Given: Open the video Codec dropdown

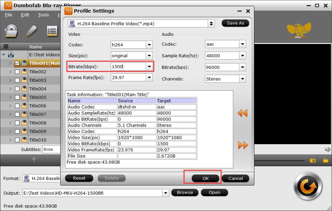Looking at the screenshot, I should click(x=149, y=45).
